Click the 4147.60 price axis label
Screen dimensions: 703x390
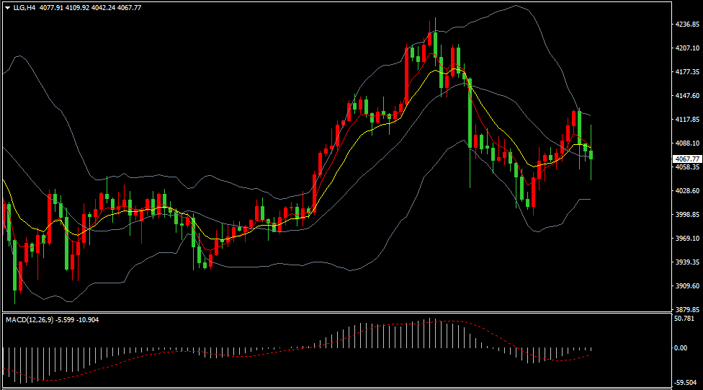[687, 96]
